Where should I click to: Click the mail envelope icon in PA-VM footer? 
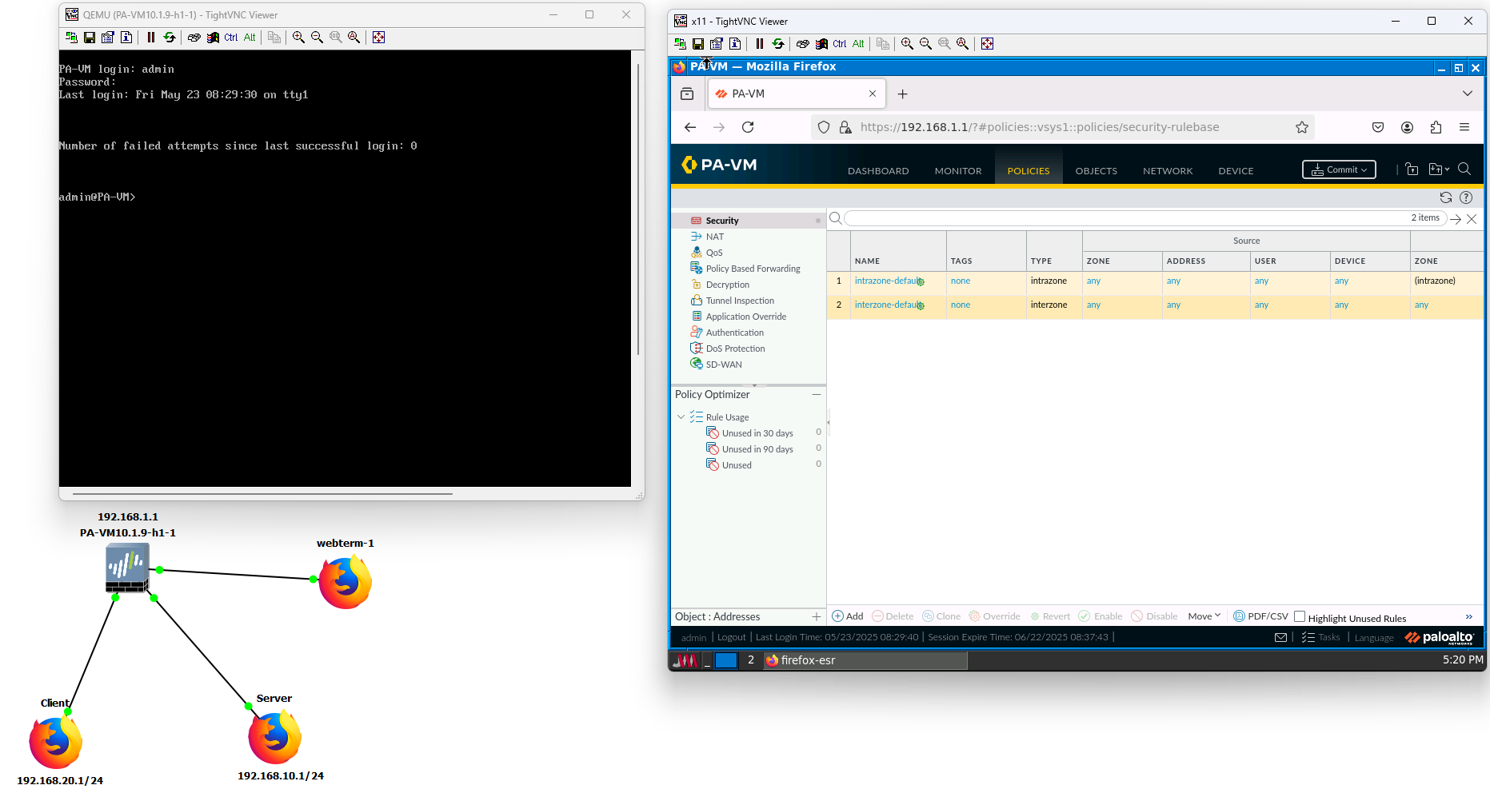(1281, 638)
